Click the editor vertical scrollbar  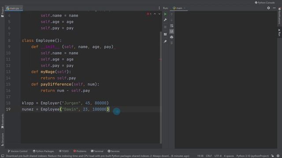pyautogui.click(x=161, y=87)
